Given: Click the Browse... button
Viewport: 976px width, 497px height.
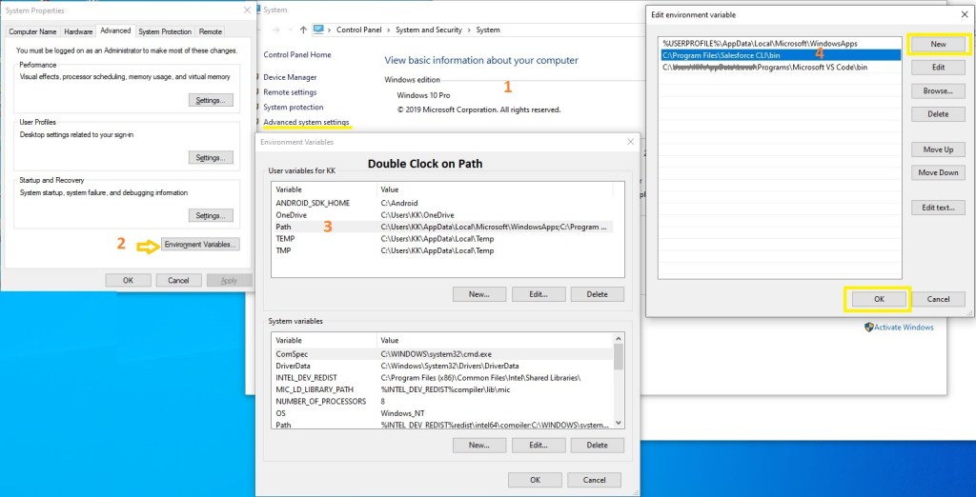Looking at the screenshot, I should (x=938, y=90).
